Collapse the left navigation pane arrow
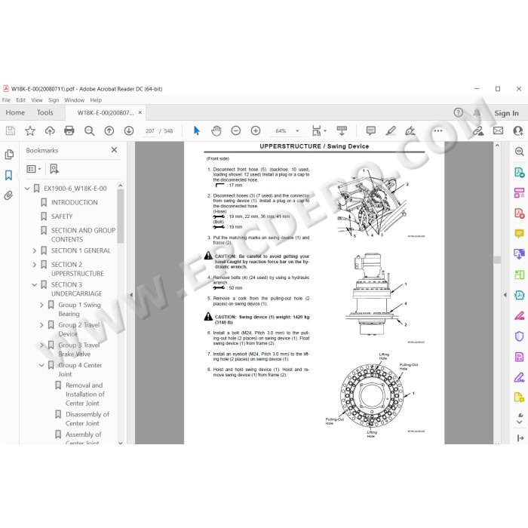Image resolution: width=528 pixels, height=528 pixels. click(131, 295)
